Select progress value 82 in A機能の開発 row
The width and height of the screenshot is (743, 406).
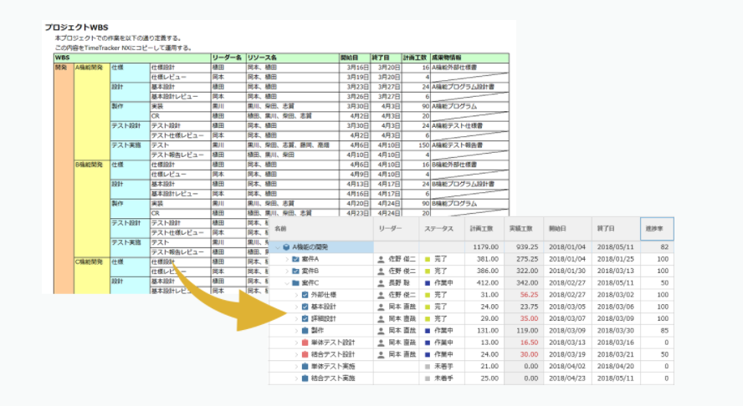coord(657,247)
